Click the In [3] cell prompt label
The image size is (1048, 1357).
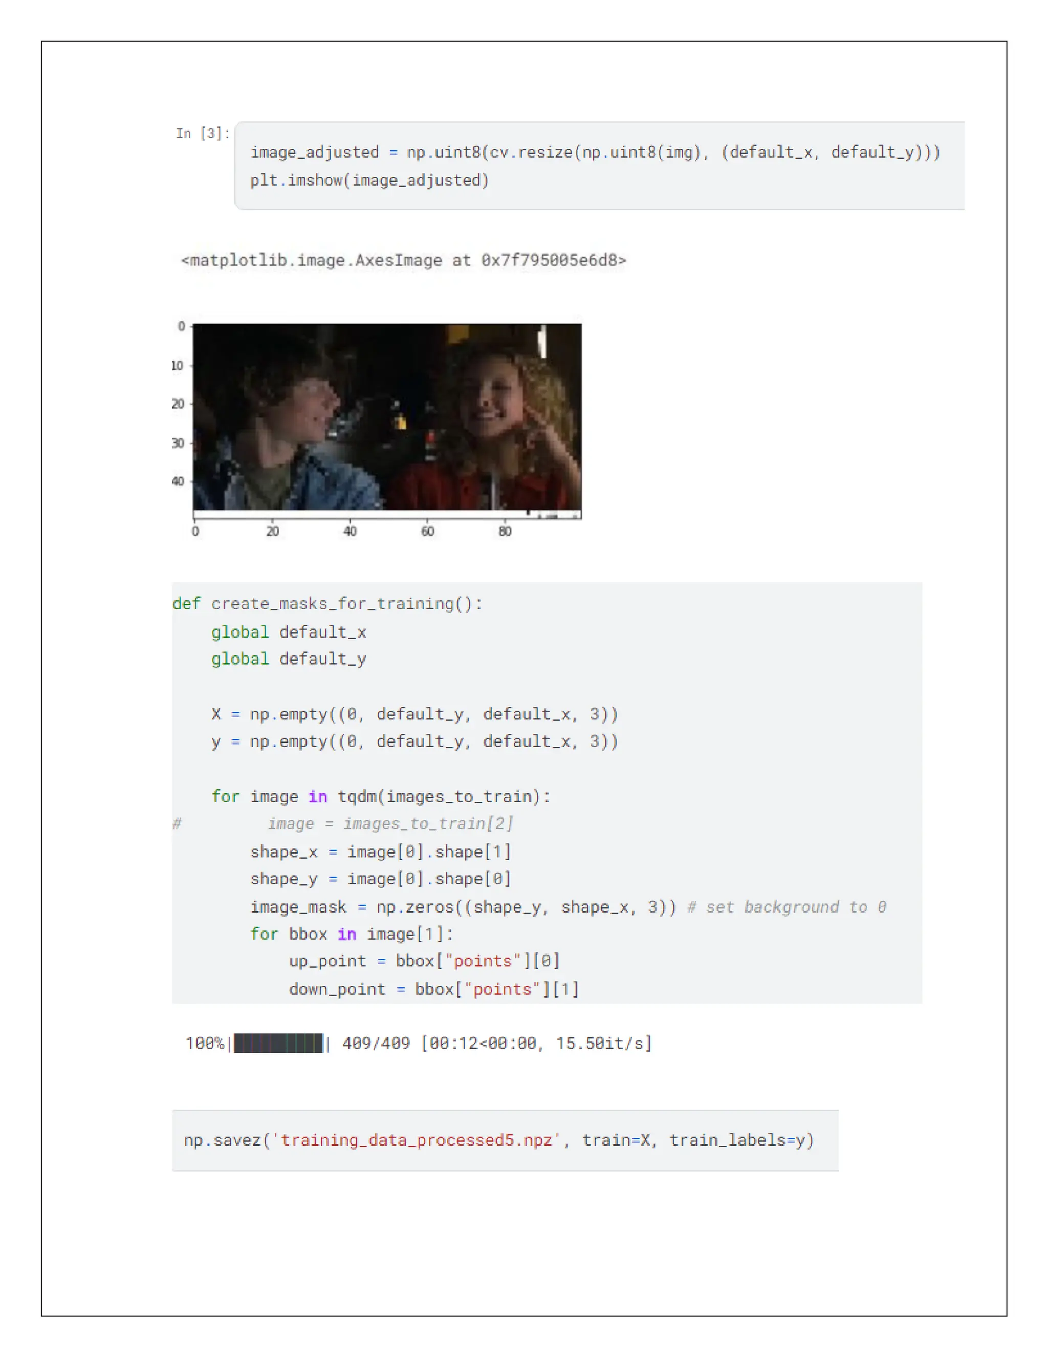[x=203, y=134]
